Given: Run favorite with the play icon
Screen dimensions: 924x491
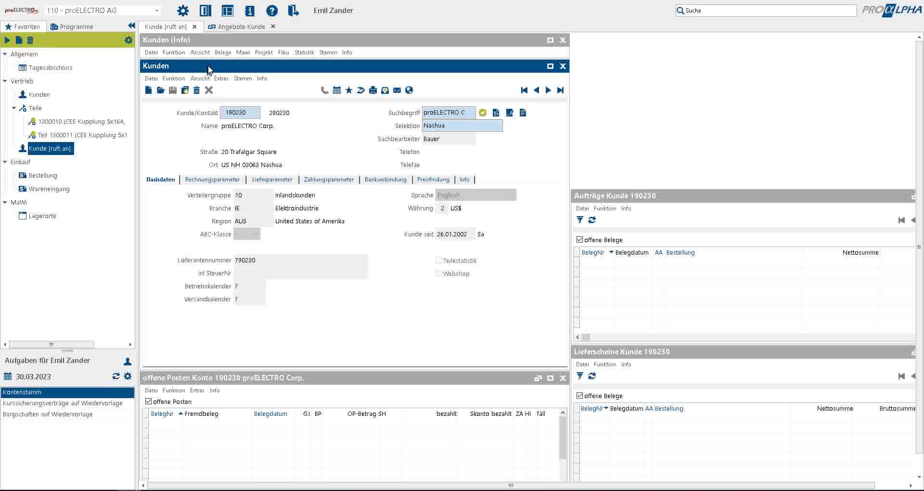Looking at the screenshot, I should 7,40.
